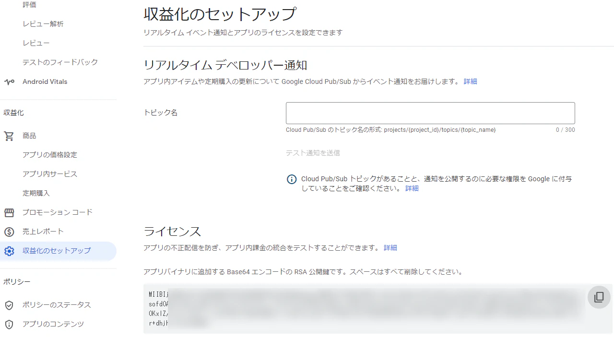Click the shield icon beside ポリシーのステータス
Viewport: 614px width, 337px height.
(9, 305)
